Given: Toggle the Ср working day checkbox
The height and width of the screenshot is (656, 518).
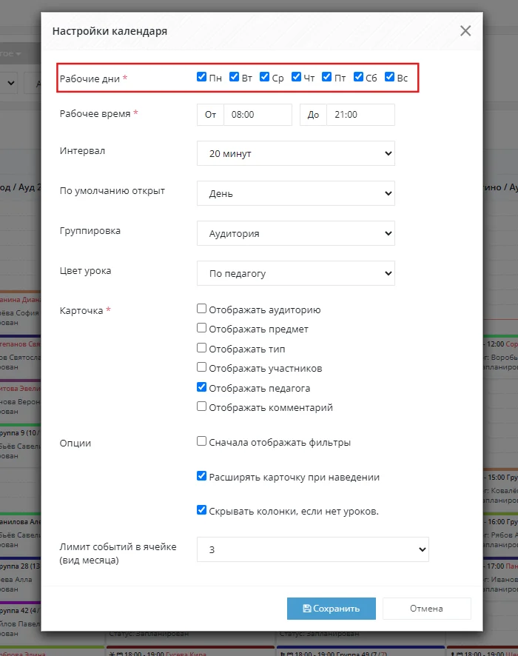Looking at the screenshot, I should (264, 77).
